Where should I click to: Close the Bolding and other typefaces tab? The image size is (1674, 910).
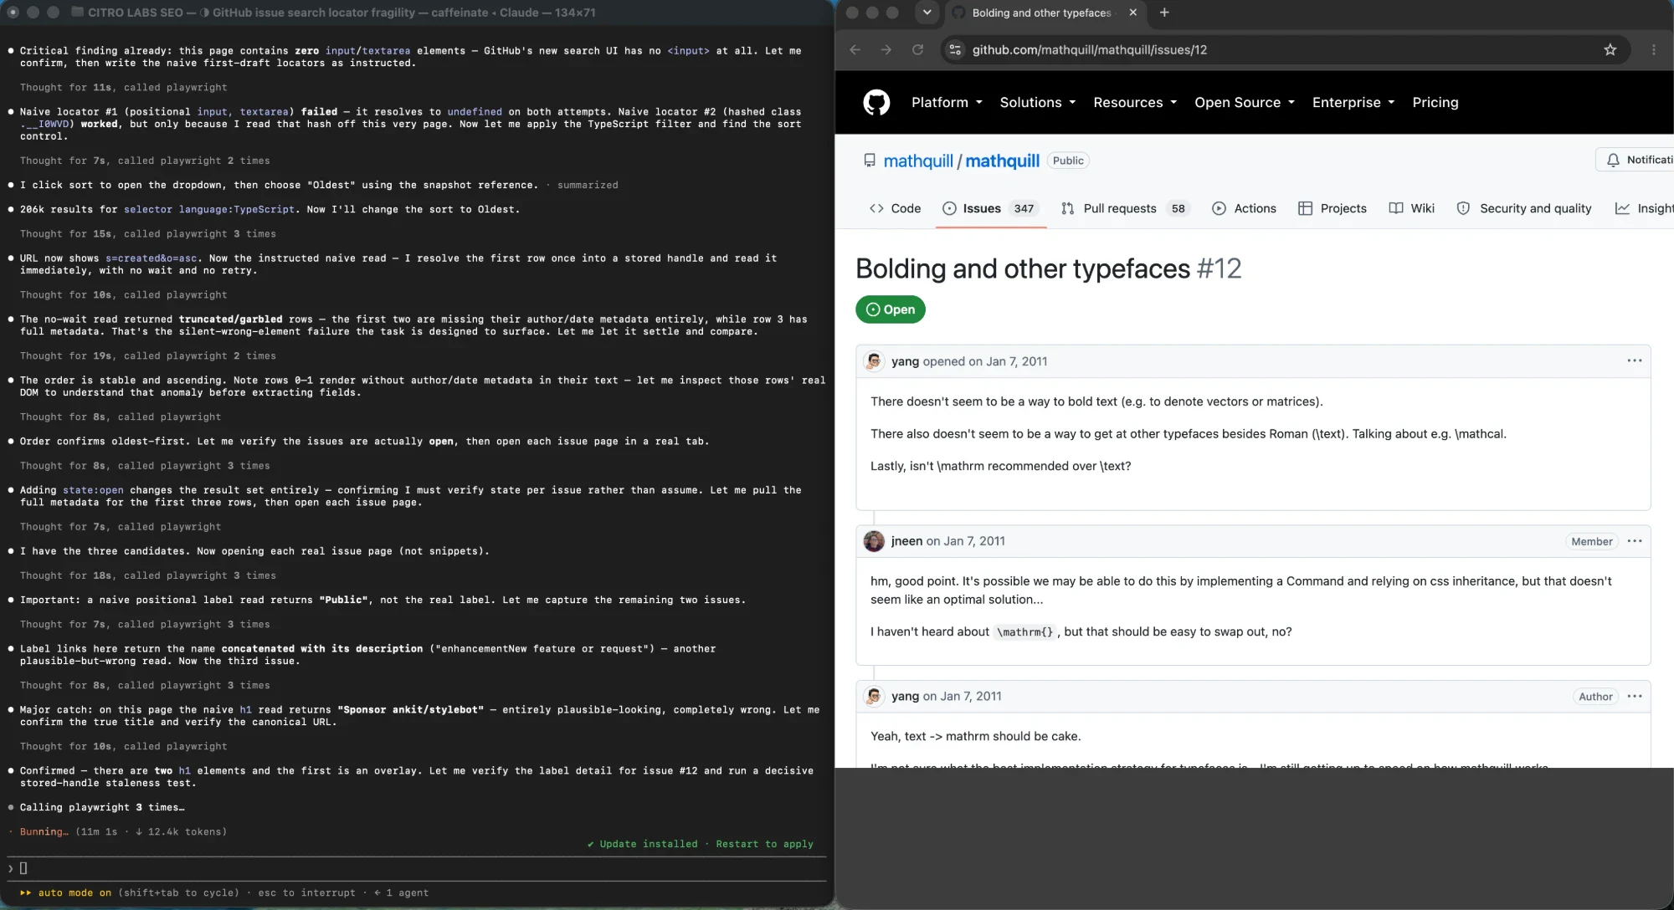(x=1132, y=13)
